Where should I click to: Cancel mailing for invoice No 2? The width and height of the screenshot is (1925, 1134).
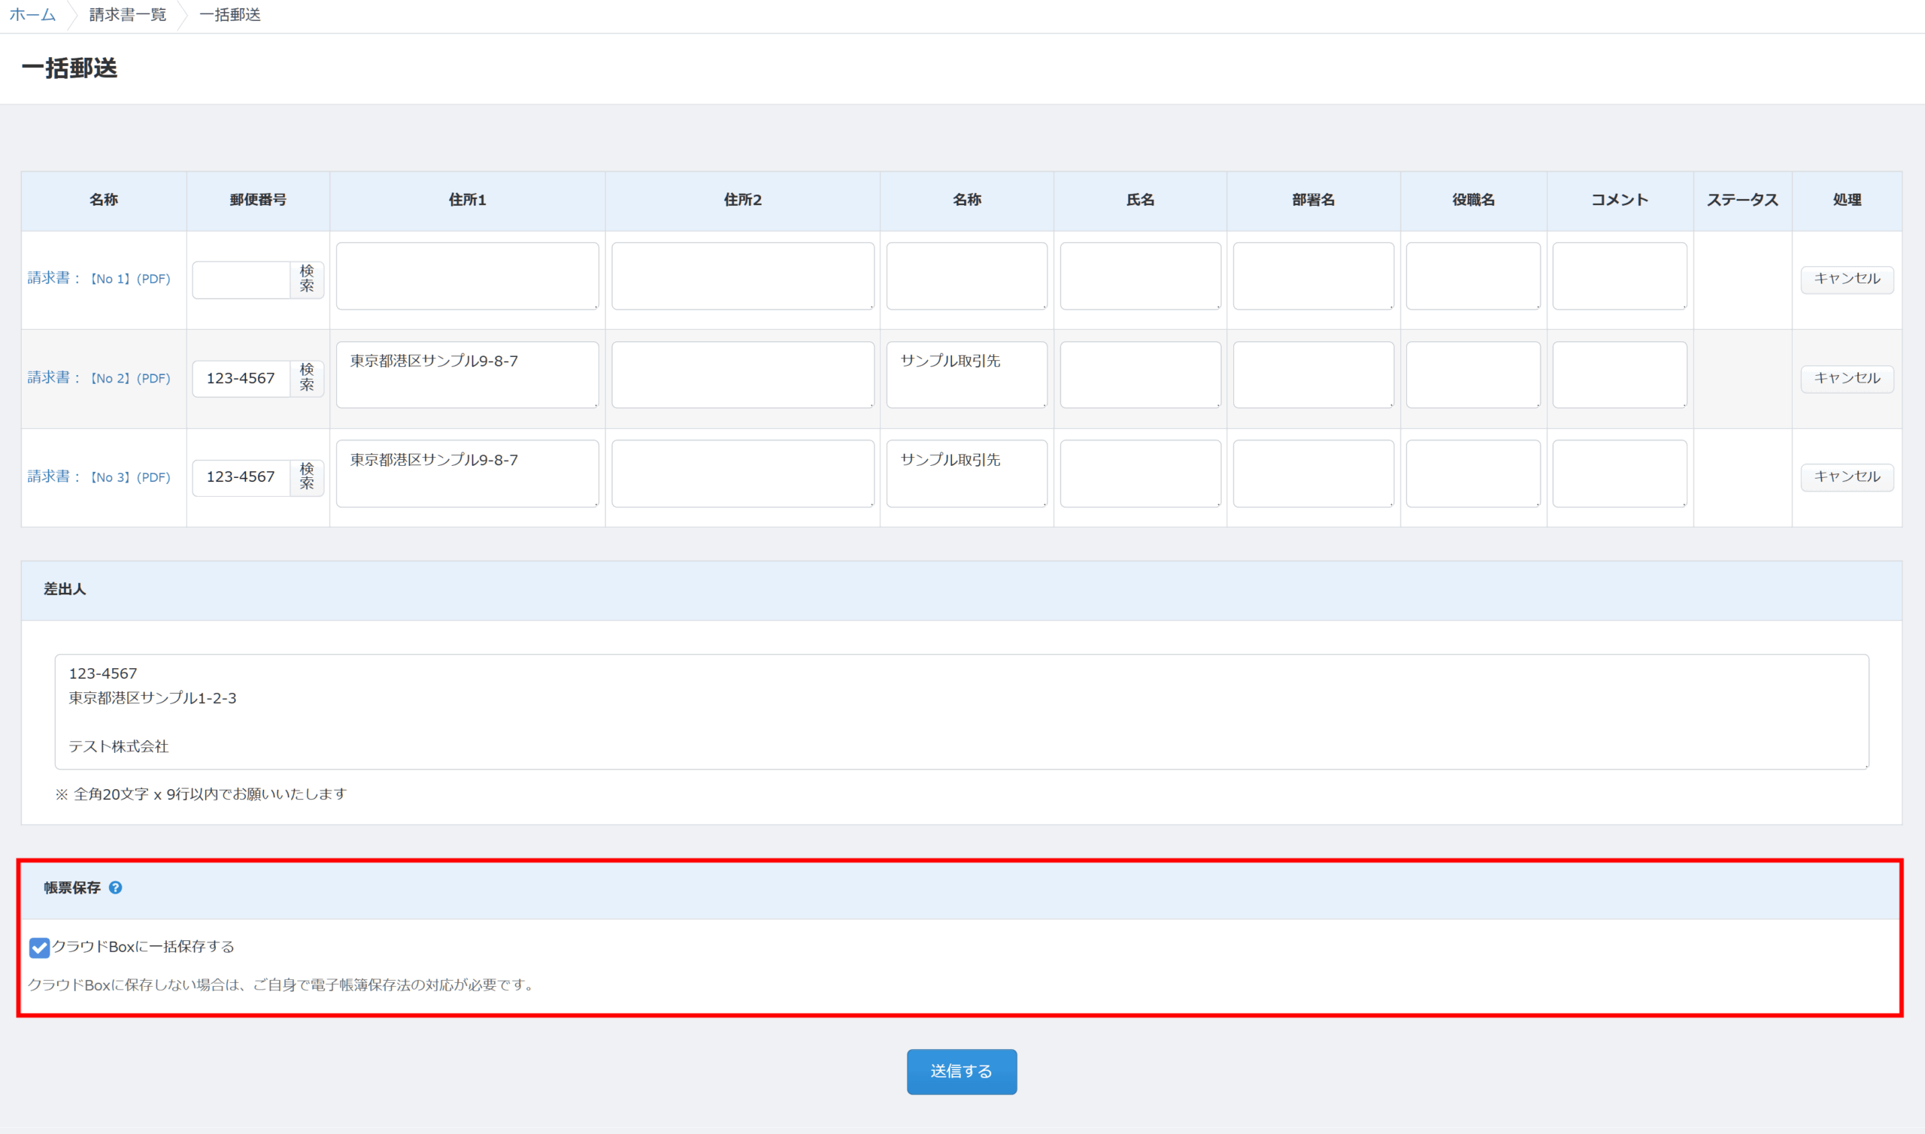[1846, 378]
